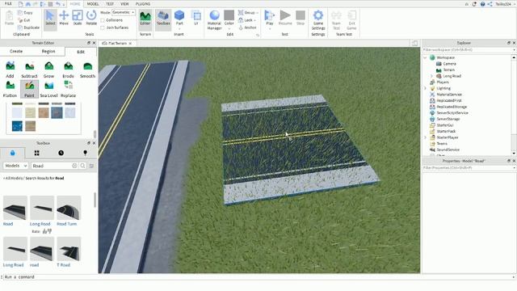Click the Toolbox search magnifier button
Screen dimensions: 517x291
point(82,166)
